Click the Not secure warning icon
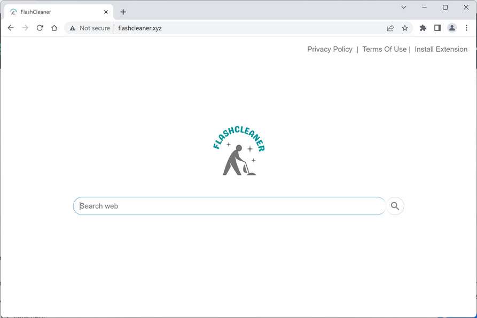 [73, 28]
